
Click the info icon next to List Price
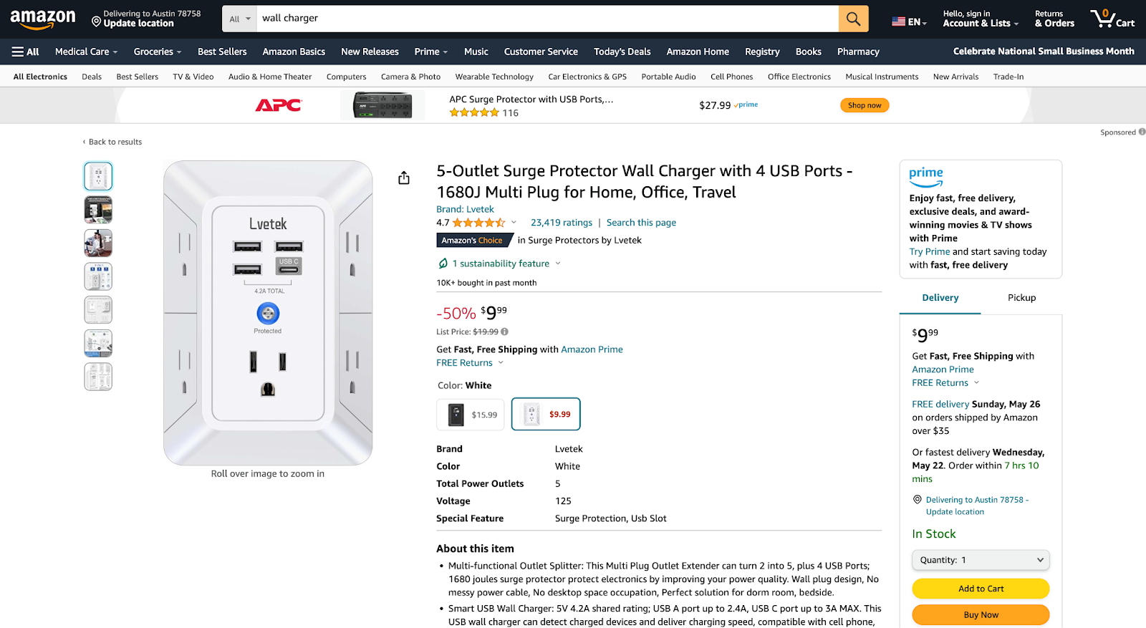[504, 332]
